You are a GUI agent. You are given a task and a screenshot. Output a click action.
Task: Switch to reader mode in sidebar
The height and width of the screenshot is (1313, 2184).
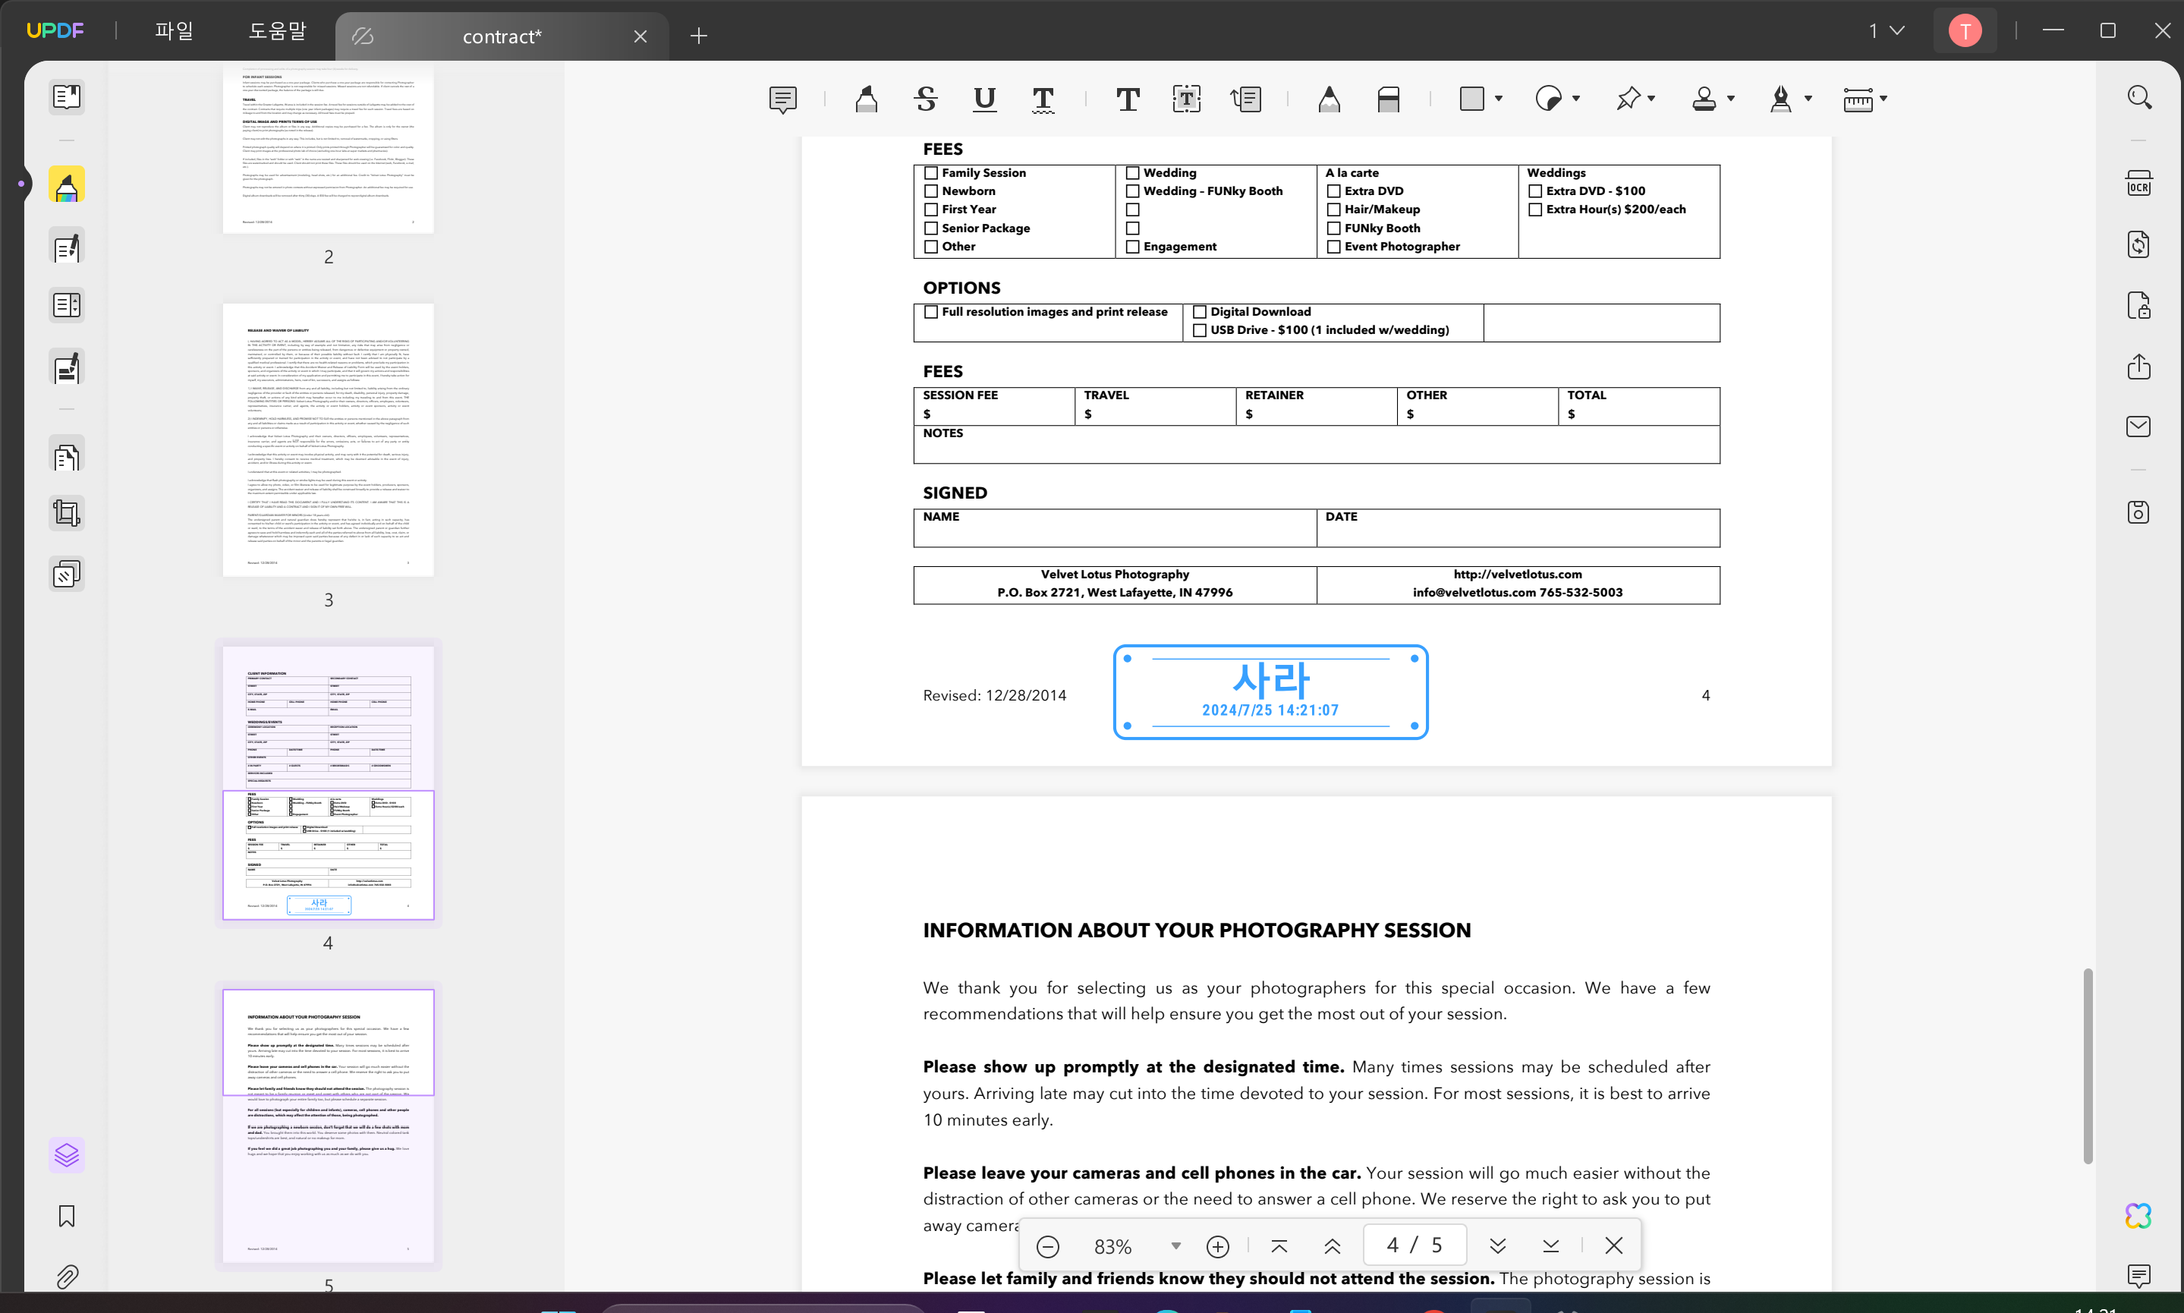coord(66,97)
